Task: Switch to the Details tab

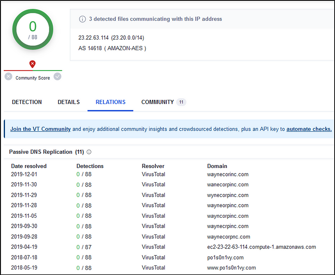Action: tap(69, 102)
